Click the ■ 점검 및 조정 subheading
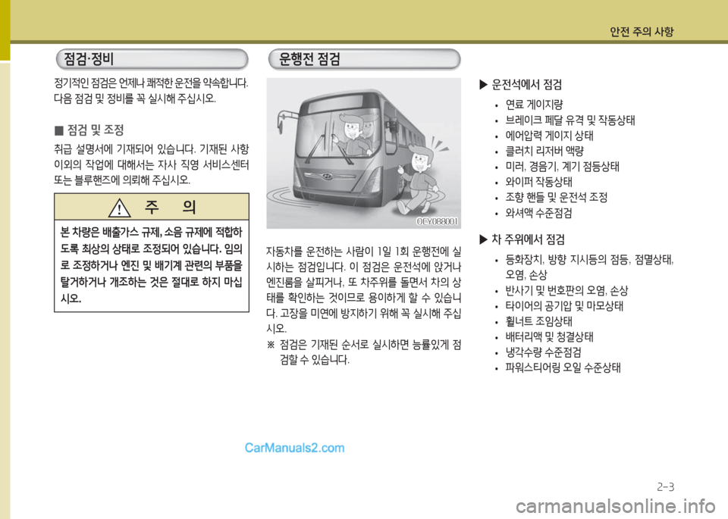The image size is (728, 519). pyautogui.click(x=89, y=130)
